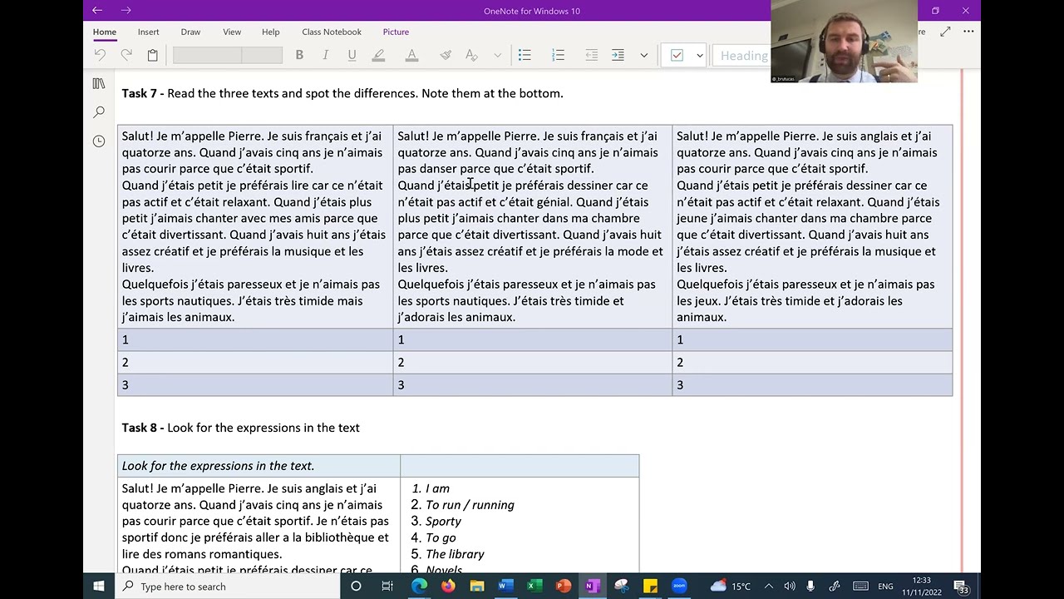Choose the text highlight color
Viewport: 1064px width, 599px height.
pyautogui.click(x=378, y=55)
